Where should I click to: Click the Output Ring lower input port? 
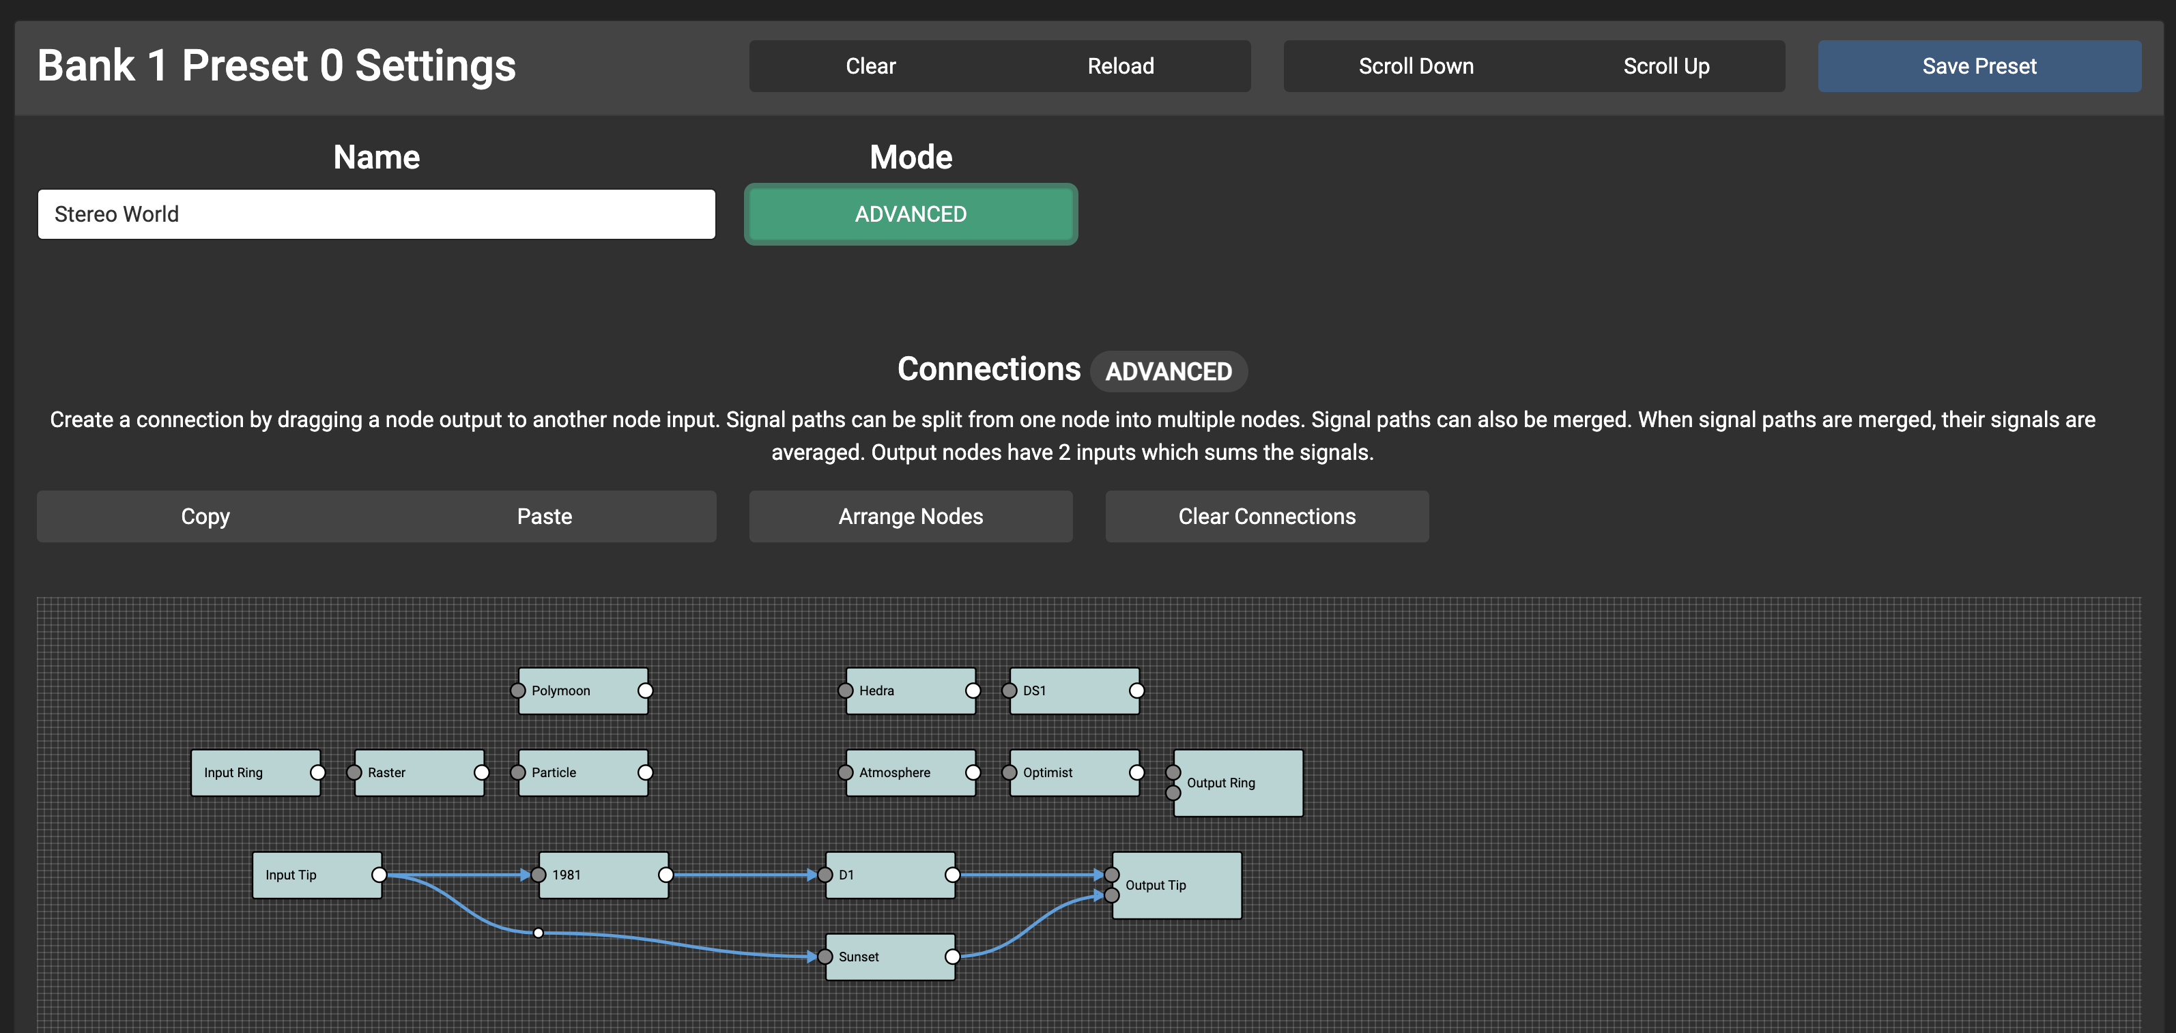coord(1173,793)
